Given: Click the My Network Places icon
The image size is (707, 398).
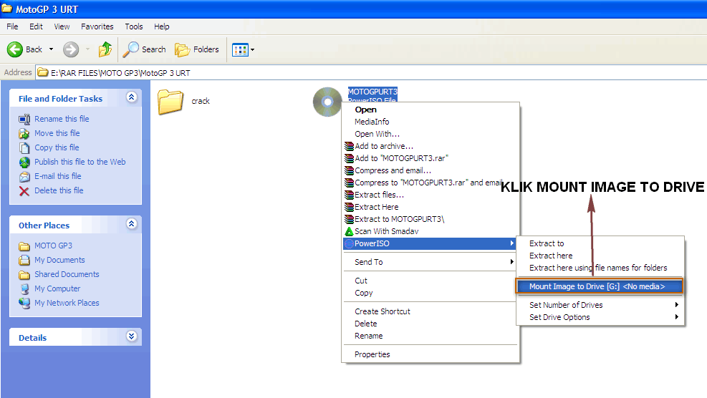Looking at the screenshot, I should click(x=24, y=303).
